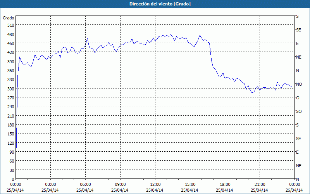
Task: Select the S compass label beside 180 gridline
Action: click(x=297, y=125)
